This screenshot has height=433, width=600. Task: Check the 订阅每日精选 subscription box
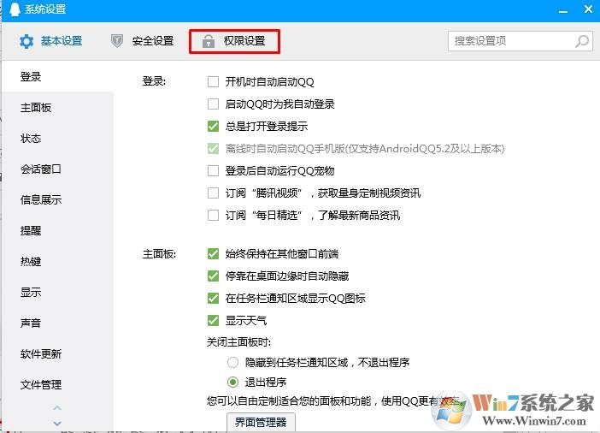[213, 215]
